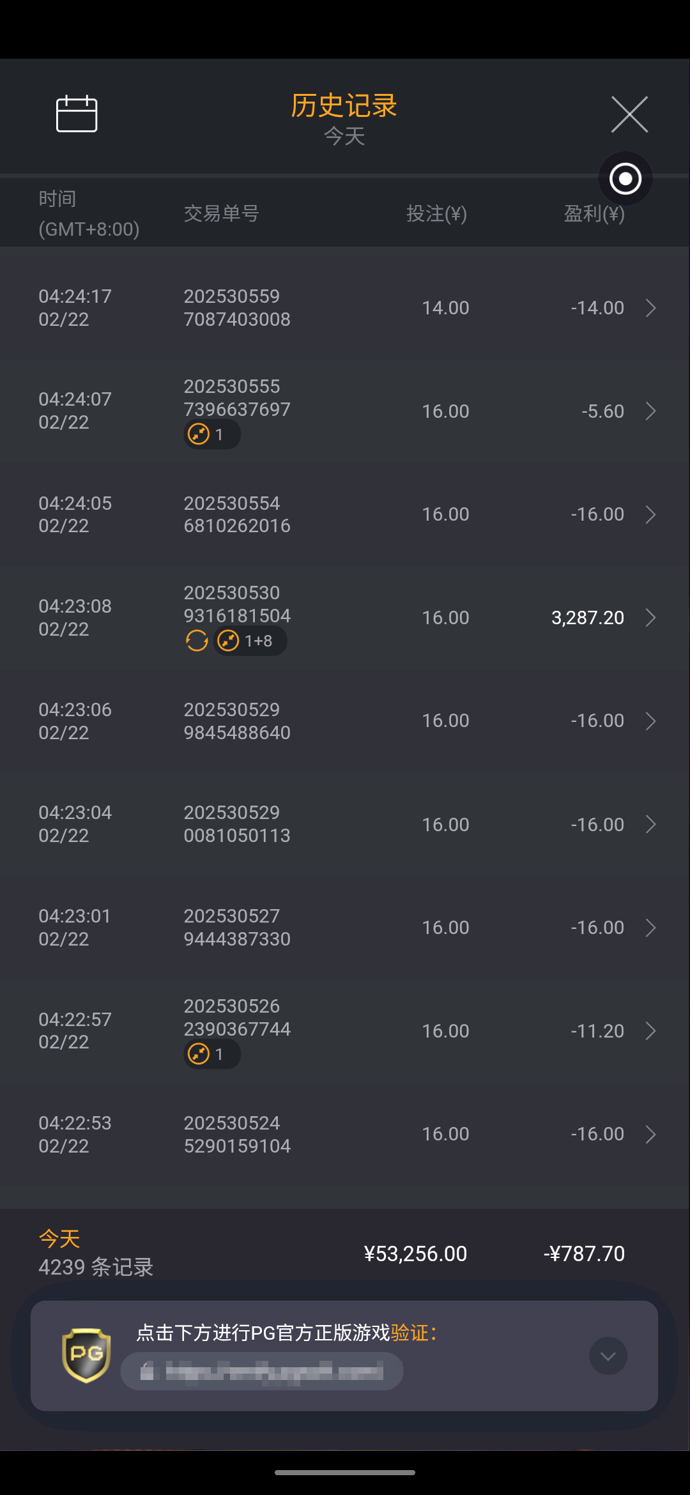This screenshot has height=1495, width=690.
Task: Click the badge under transaction 7396637697
Action: (x=212, y=434)
